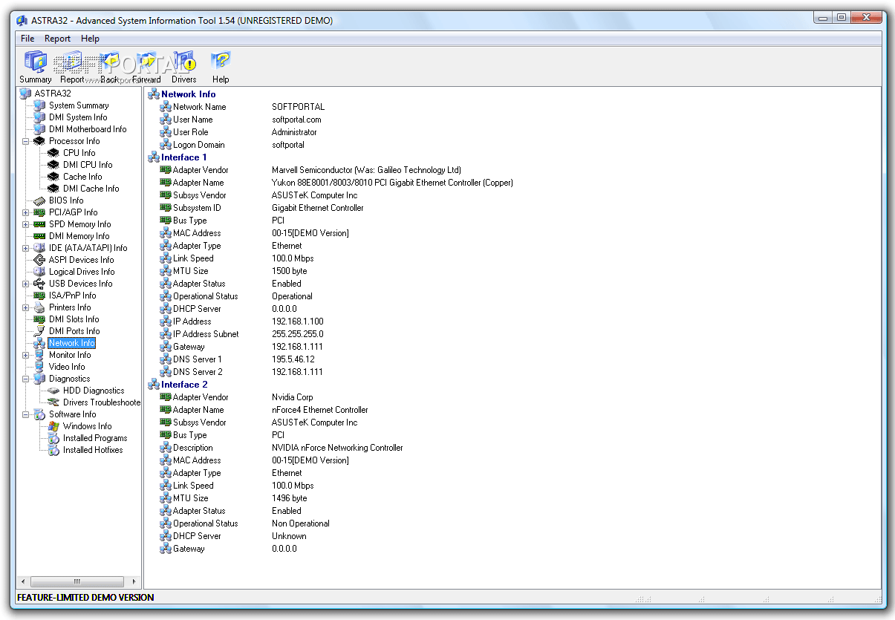Click IP Address Subnet value 255.255.255.0
895x620 pixels.
coord(298,334)
